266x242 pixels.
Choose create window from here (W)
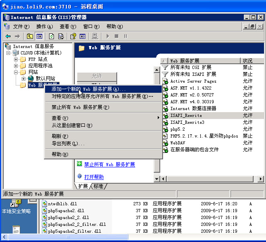pyautogui.click(x=103, y=125)
